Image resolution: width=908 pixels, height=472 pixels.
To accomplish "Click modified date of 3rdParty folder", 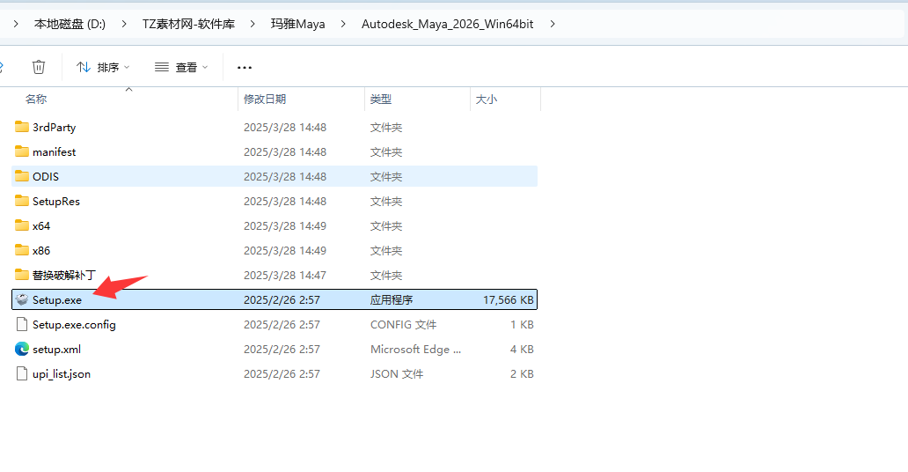I will 285,127.
